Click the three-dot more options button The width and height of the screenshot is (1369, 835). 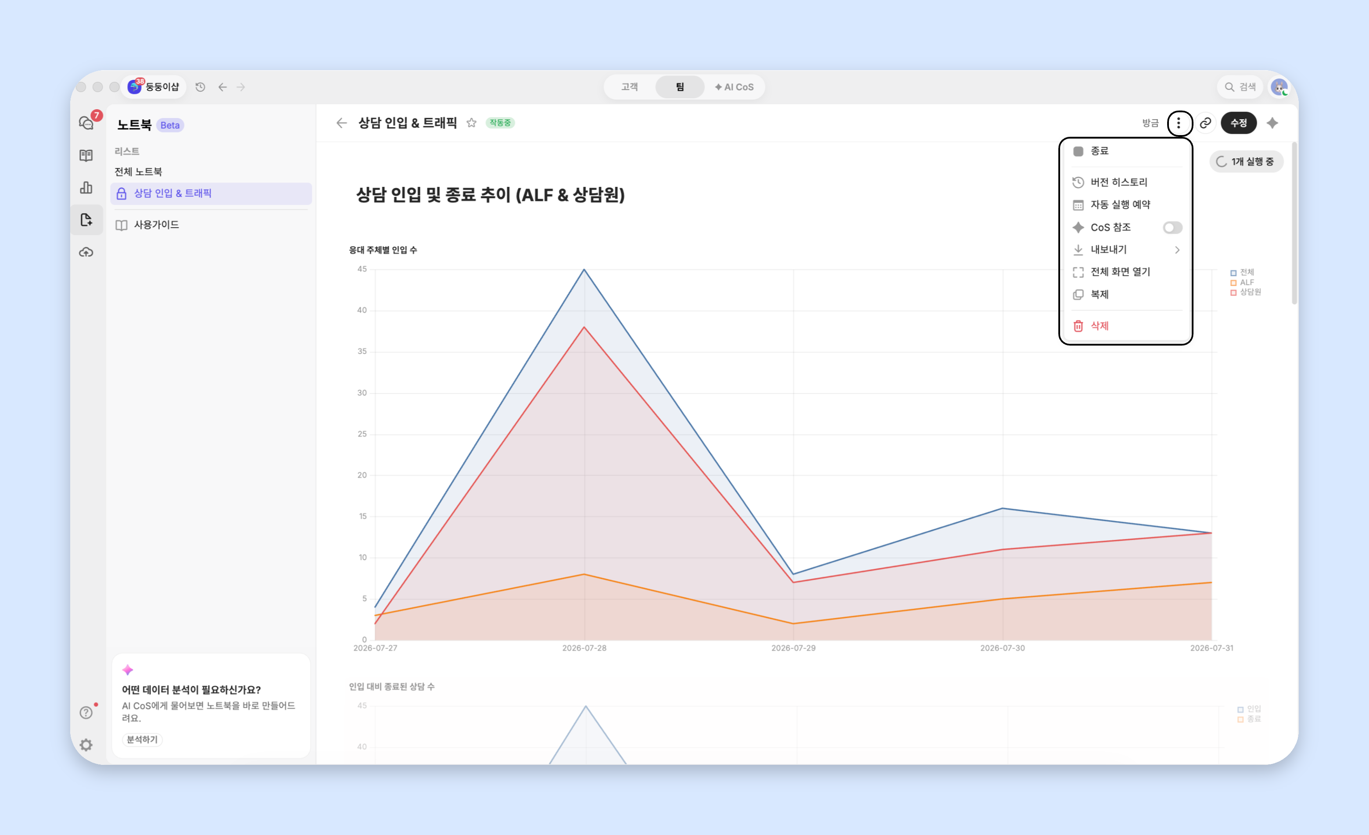1179,123
